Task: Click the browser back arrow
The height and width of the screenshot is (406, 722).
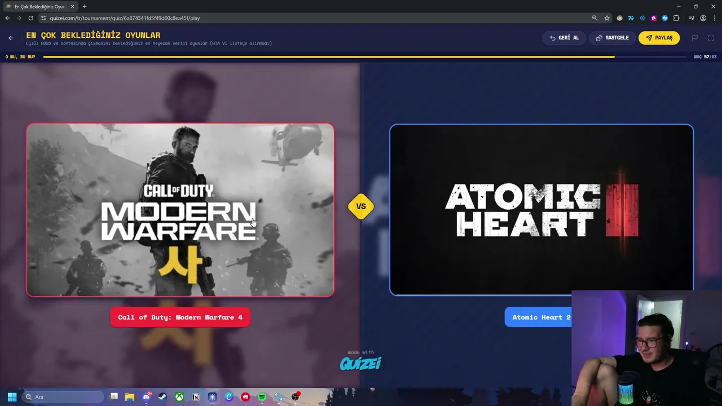Action: point(7,18)
